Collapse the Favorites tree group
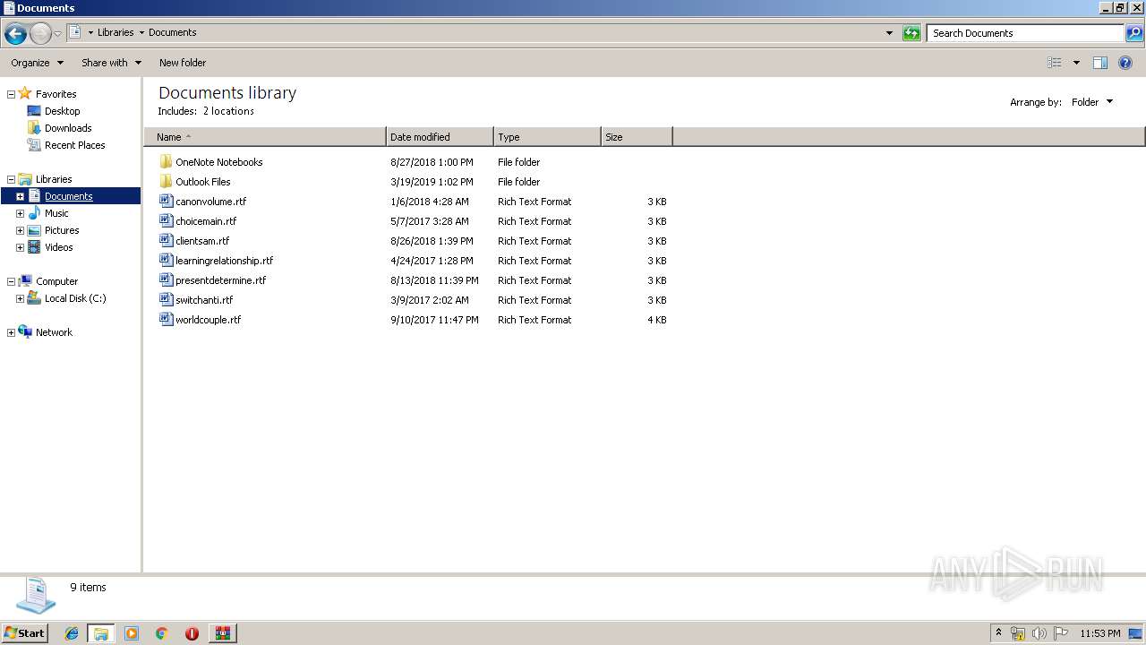1146x645 pixels. 11,94
